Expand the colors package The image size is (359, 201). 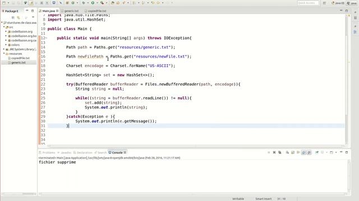(6, 45)
